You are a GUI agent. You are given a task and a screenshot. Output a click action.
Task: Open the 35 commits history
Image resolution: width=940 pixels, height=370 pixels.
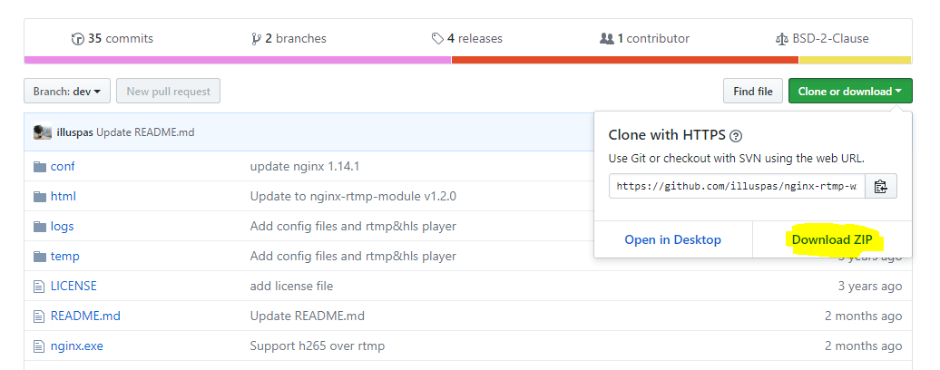[x=113, y=38]
